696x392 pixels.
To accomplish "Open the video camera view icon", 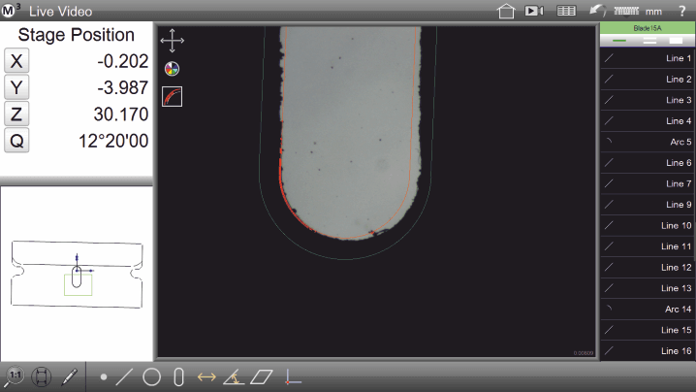I will pyautogui.click(x=533, y=11).
